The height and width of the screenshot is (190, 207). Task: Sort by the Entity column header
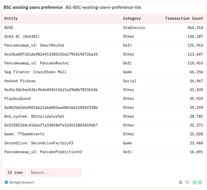(x=11, y=19)
